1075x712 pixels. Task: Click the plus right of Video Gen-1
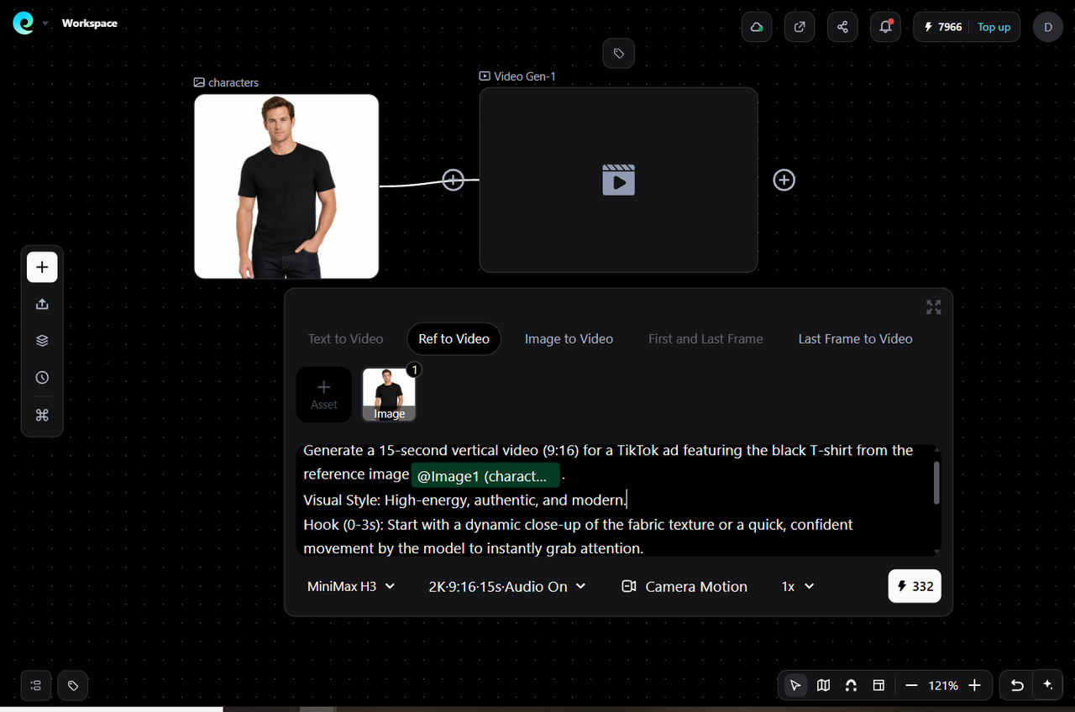(x=784, y=180)
